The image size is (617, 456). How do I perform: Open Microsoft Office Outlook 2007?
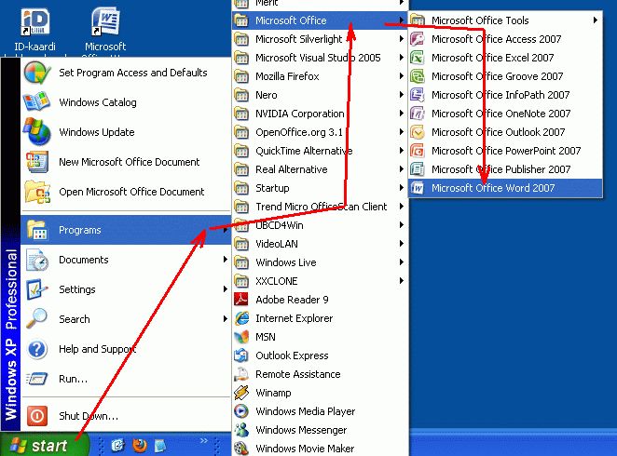pyautogui.click(x=505, y=132)
